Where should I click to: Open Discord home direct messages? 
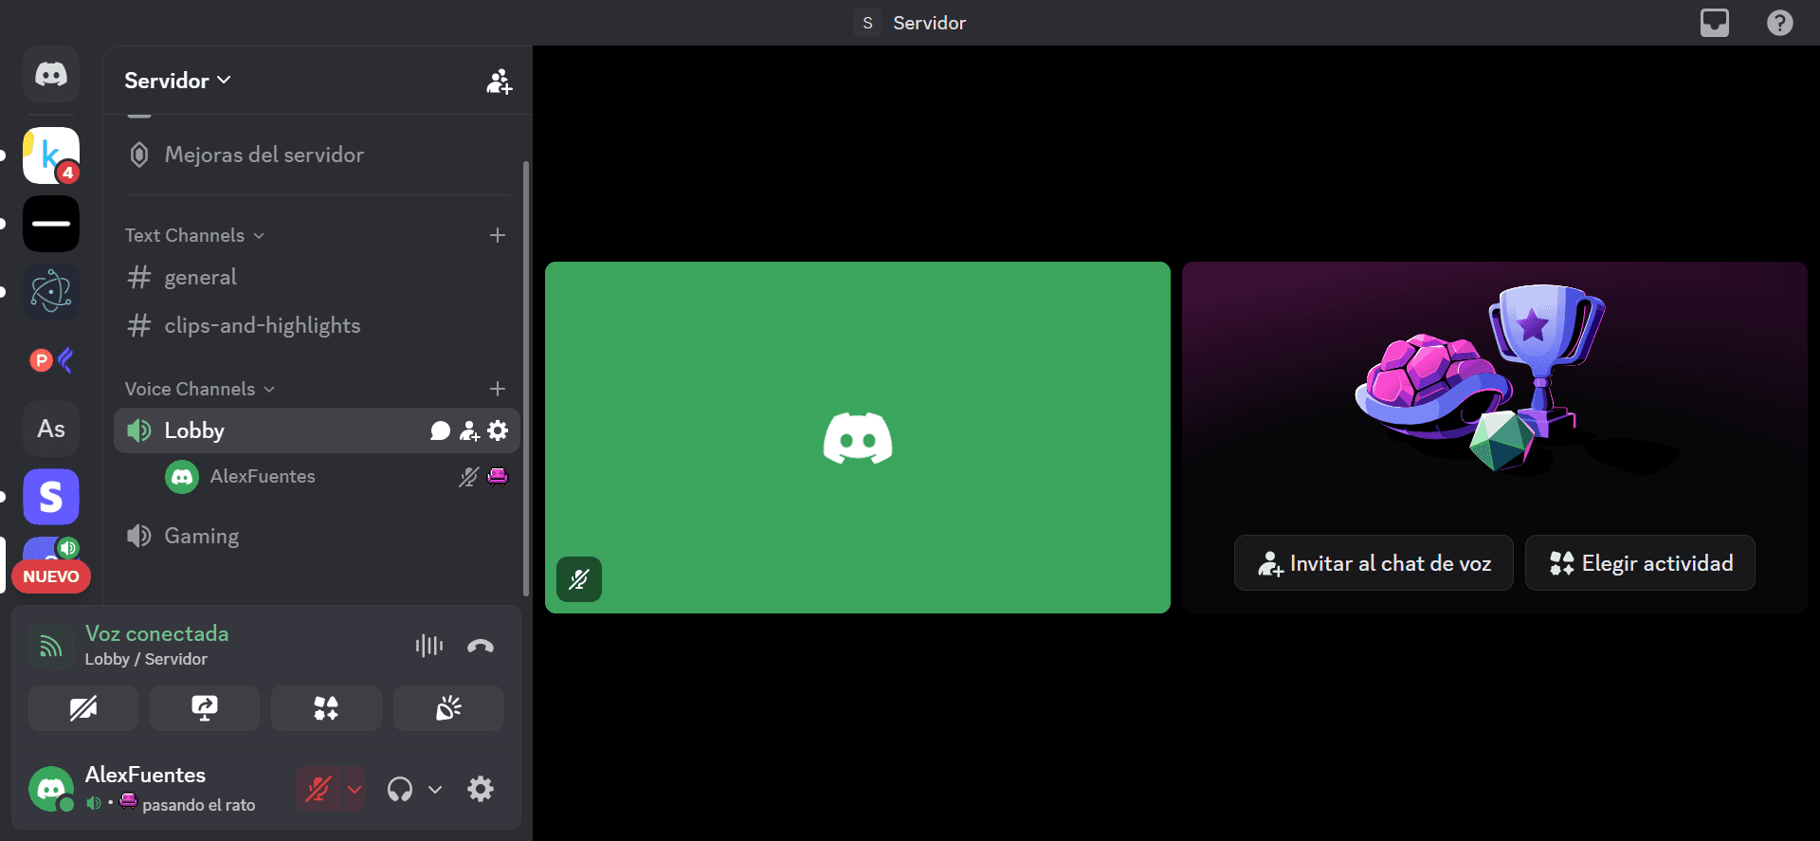pyautogui.click(x=51, y=74)
